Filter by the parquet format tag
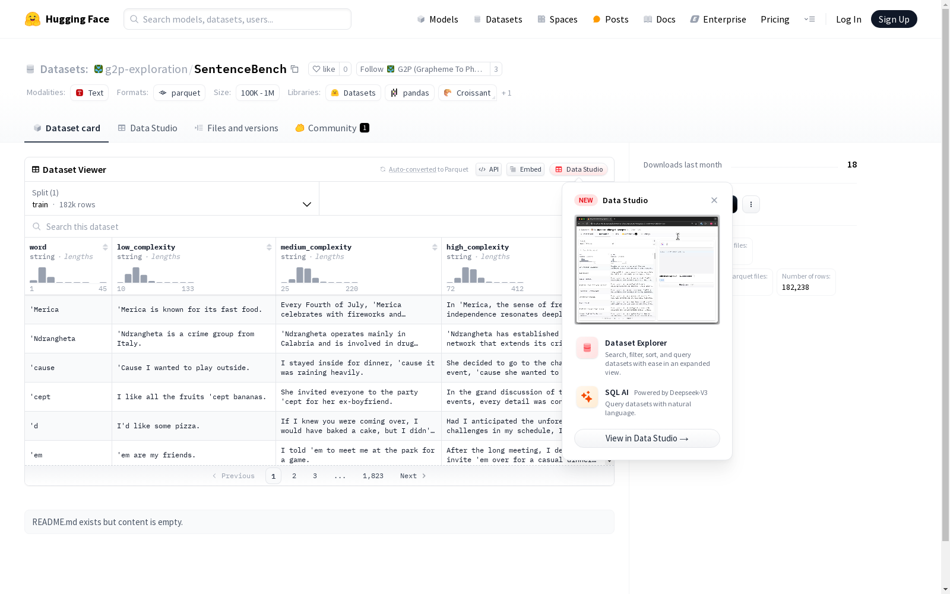Image resolution: width=950 pixels, height=594 pixels. click(x=179, y=93)
